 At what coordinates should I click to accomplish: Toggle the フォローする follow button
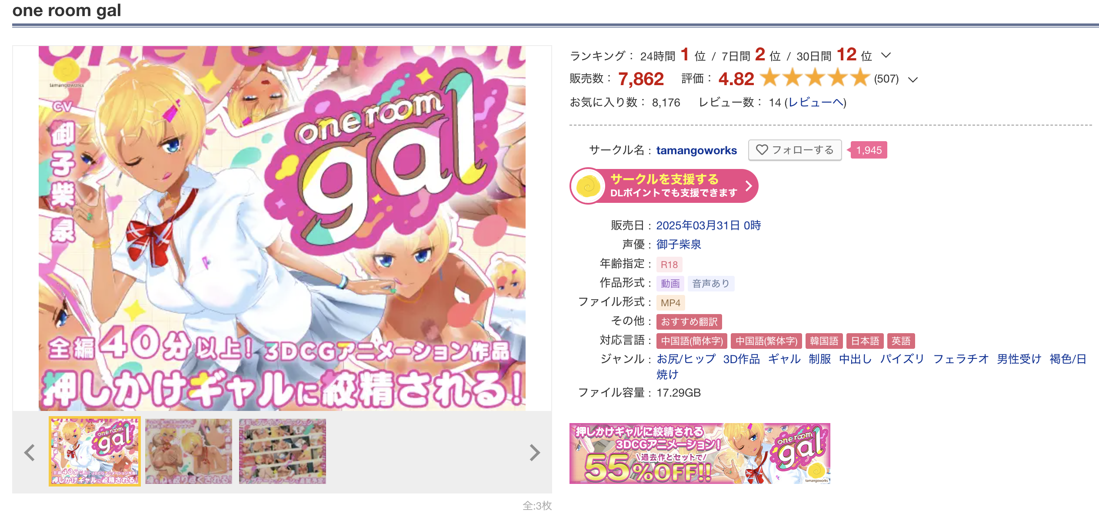(x=795, y=150)
